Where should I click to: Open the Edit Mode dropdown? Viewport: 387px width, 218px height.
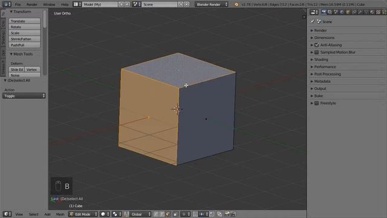(83, 214)
